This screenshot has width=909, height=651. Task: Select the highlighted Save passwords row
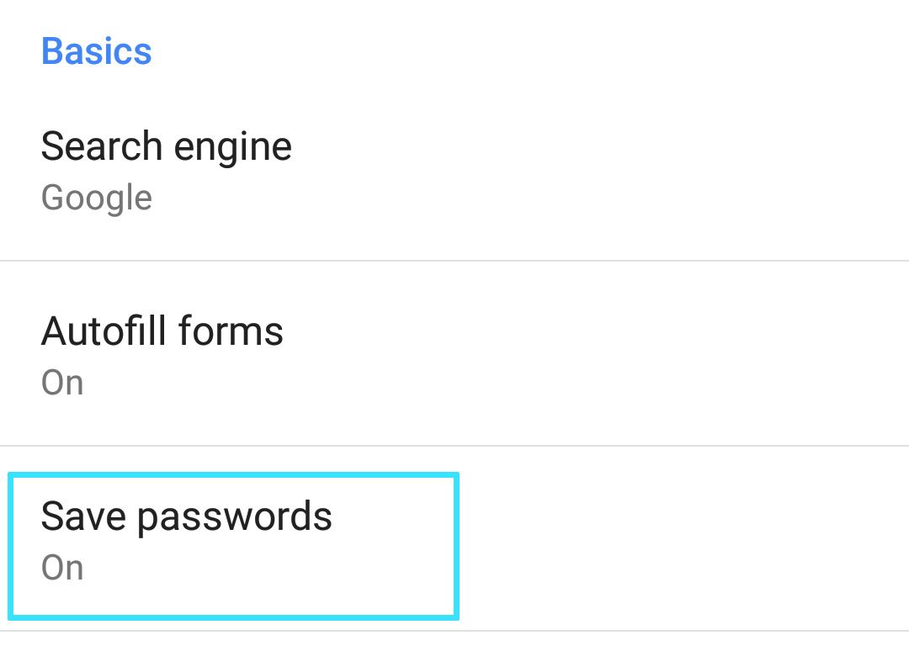point(233,546)
